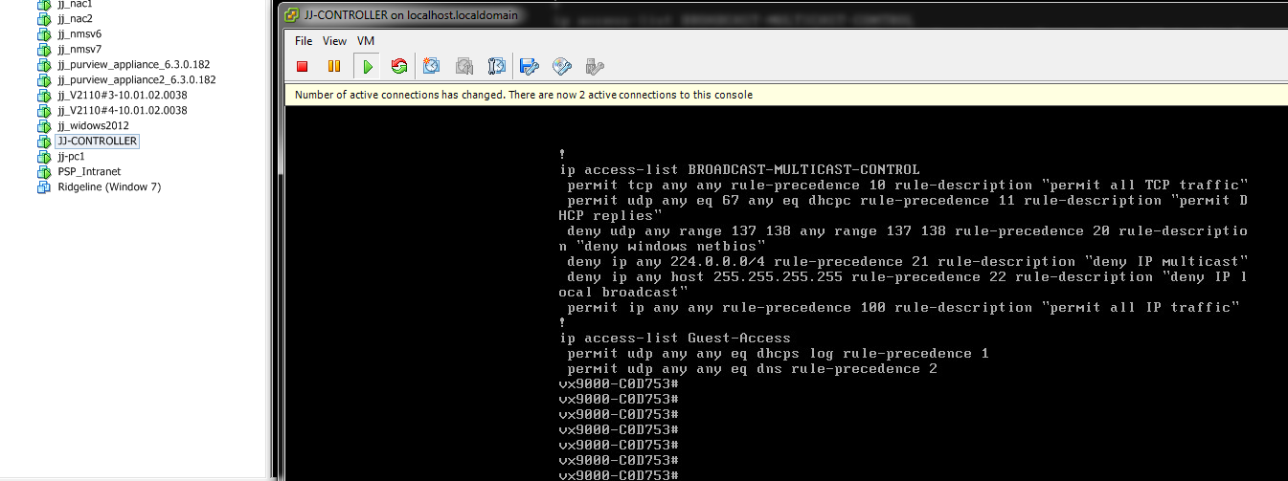Open the Snapshot Manager icon
1288x481 pixels.
pyautogui.click(x=497, y=66)
